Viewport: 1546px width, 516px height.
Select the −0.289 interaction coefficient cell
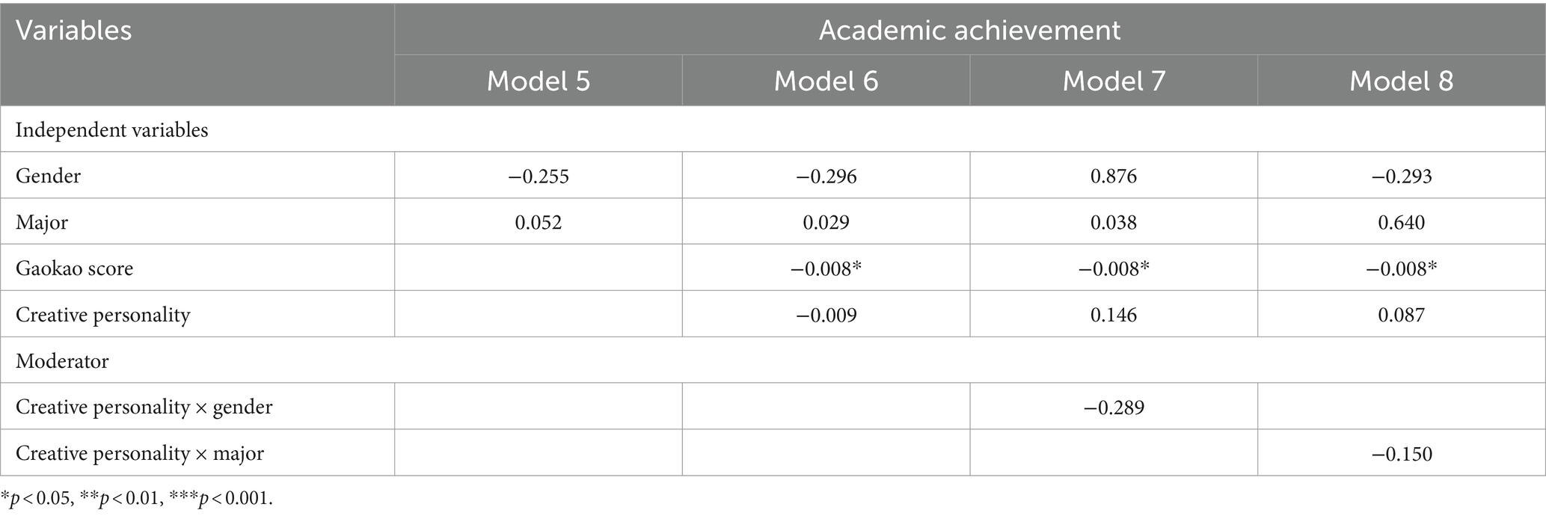(x=1114, y=407)
